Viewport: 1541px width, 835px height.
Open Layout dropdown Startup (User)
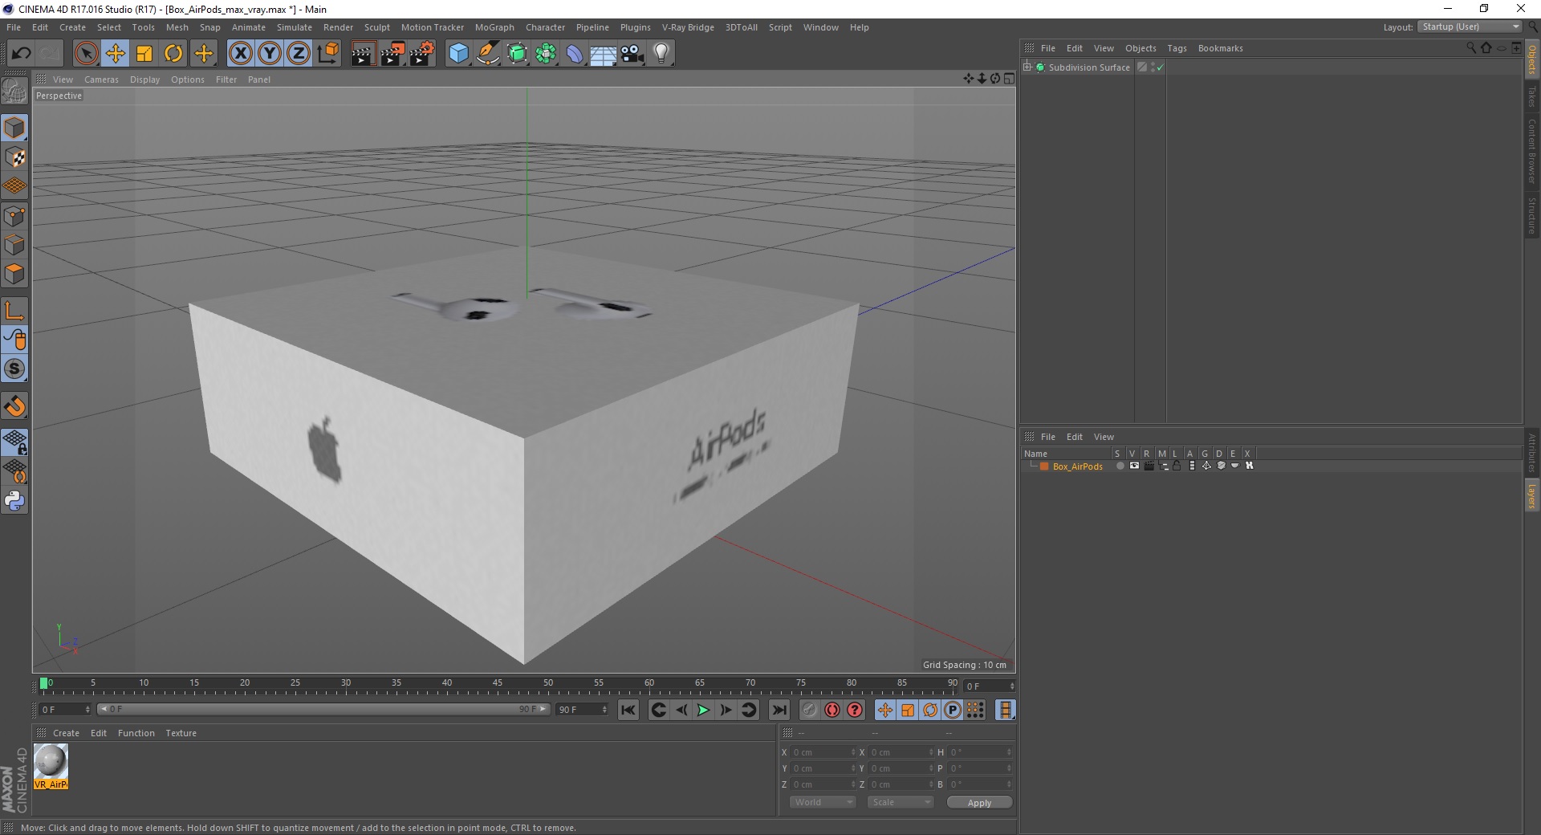pyautogui.click(x=1470, y=26)
